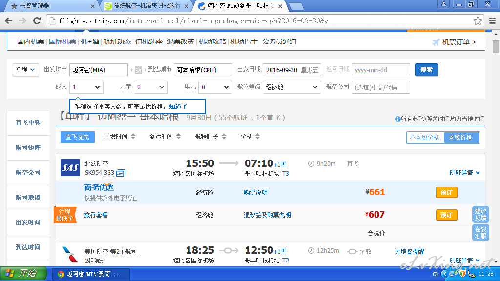Open the Windows Start button
The height and width of the screenshot is (281, 500).
[23, 273]
